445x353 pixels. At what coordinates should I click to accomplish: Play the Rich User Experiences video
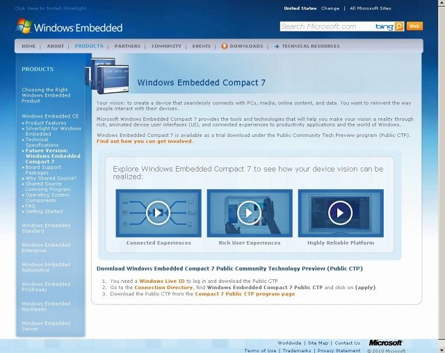(249, 213)
